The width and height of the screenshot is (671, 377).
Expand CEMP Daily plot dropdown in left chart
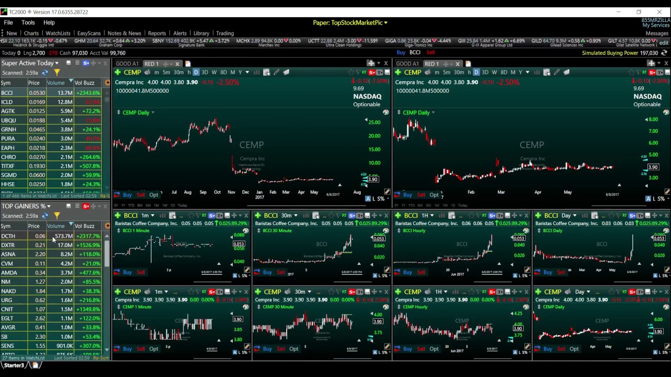point(153,113)
